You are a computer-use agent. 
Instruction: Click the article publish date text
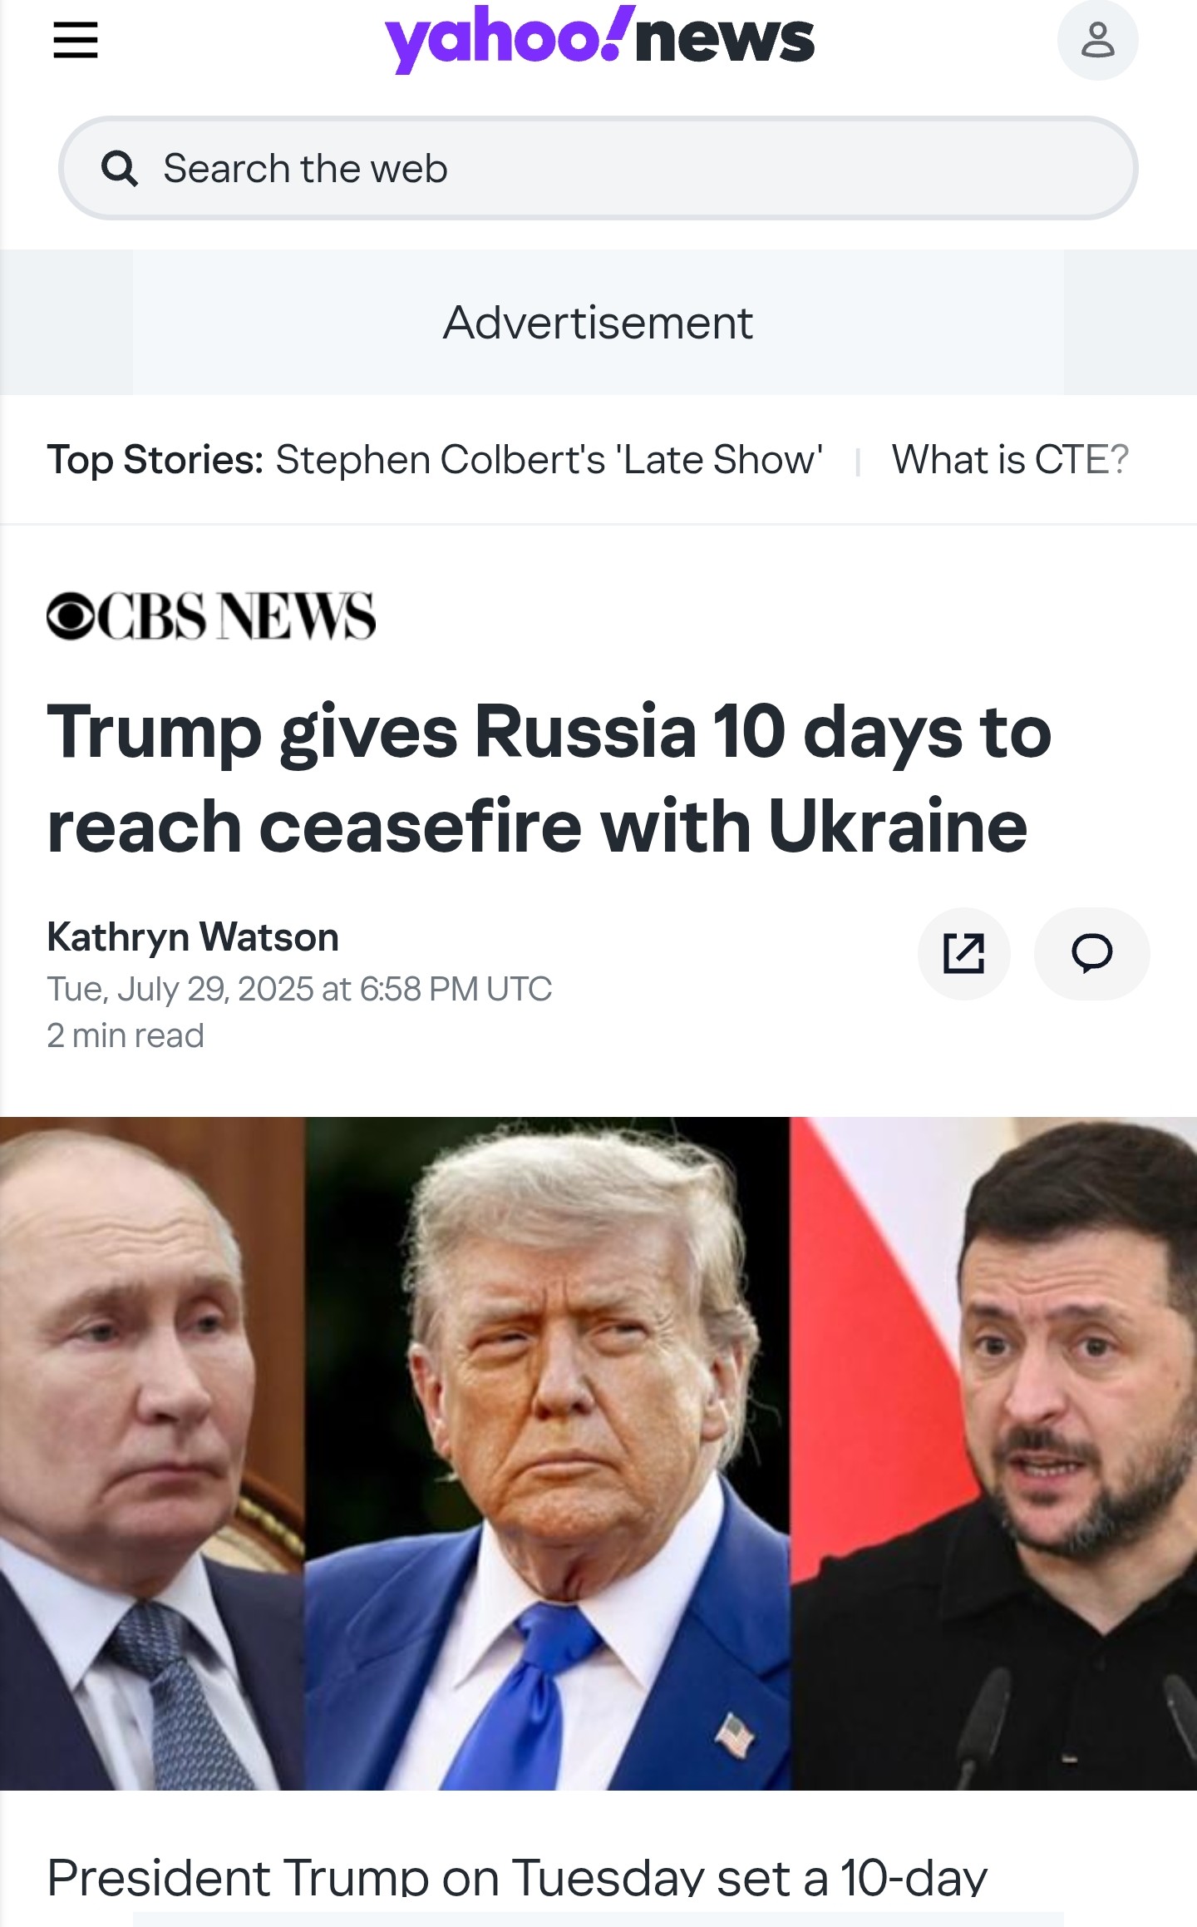coord(299,989)
